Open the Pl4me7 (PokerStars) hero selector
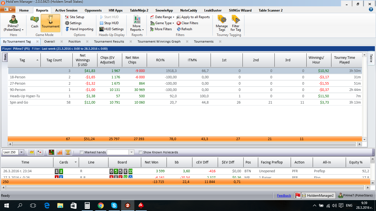Viewport: 376px width, 211px height. pos(13,23)
